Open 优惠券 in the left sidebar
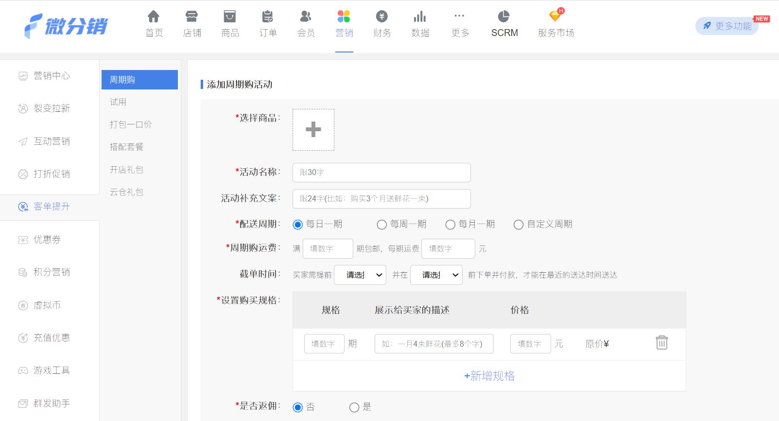Screen dimensions: 779x421 pyautogui.click(x=47, y=240)
